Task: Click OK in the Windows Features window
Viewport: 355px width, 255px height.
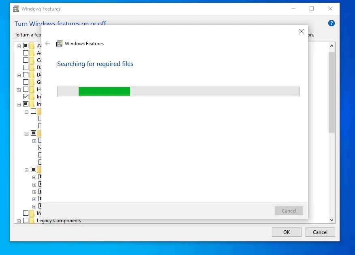Action: [287, 232]
